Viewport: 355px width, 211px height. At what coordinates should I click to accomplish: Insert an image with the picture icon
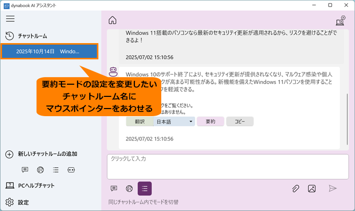click(x=312, y=188)
